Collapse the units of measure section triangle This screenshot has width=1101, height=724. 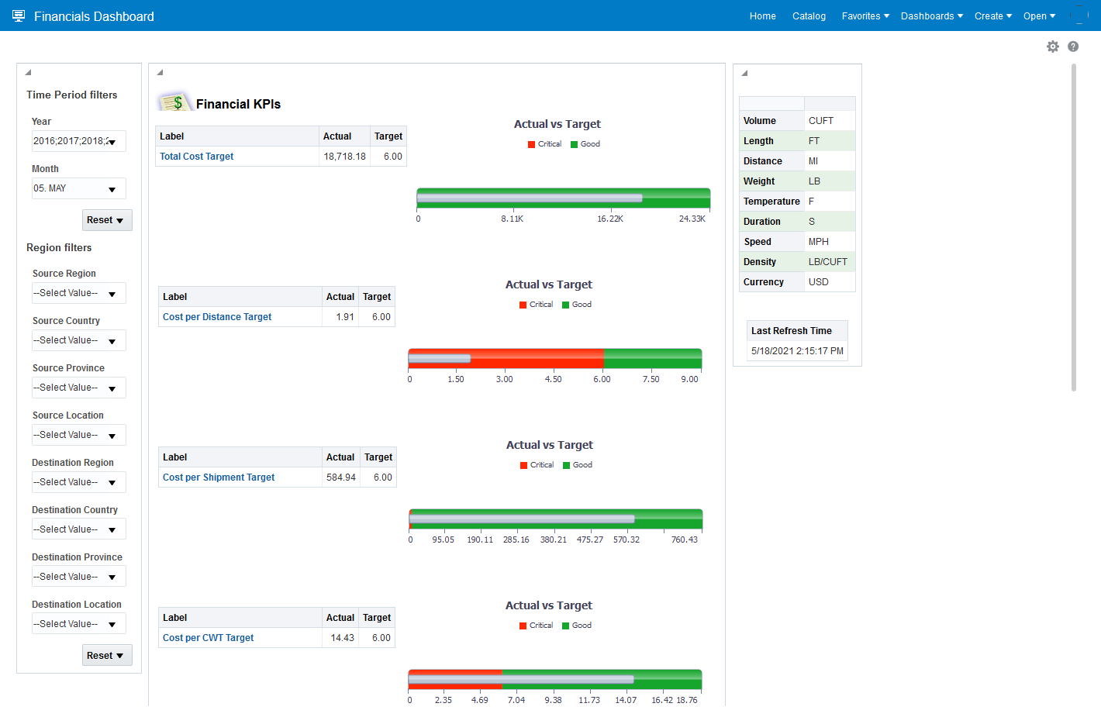[744, 74]
